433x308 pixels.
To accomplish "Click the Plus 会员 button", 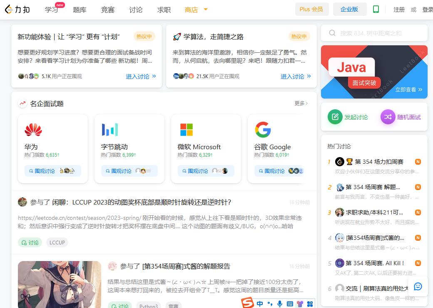I will (x=311, y=9).
